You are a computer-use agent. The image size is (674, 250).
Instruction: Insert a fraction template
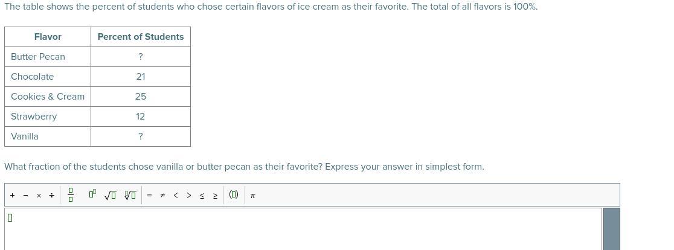(71, 195)
